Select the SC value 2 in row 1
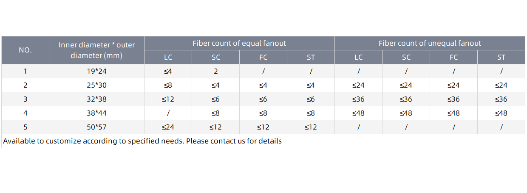527x193 pixels. (x=216, y=71)
